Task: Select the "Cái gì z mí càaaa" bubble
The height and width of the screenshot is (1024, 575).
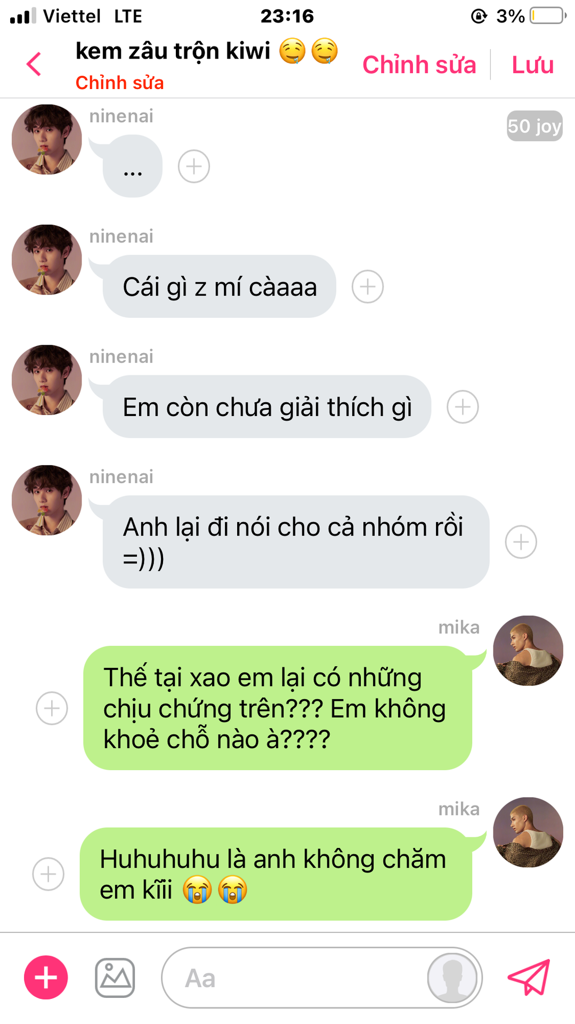Action: (220, 286)
